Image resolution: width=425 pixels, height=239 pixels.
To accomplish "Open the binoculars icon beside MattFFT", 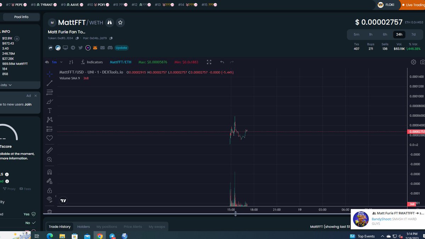I will pyautogui.click(x=110, y=23).
